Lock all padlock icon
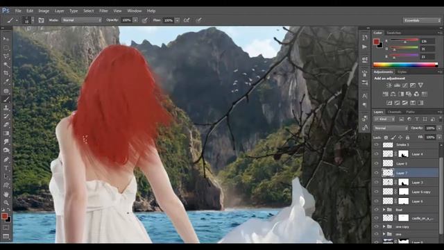This screenshot has width=444, height=250. click(407, 137)
